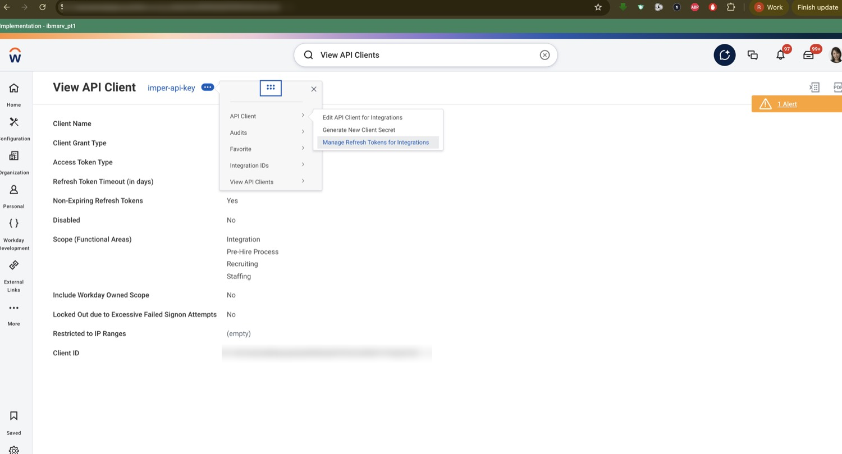Reload the browser page

pyautogui.click(x=43, y=7)
